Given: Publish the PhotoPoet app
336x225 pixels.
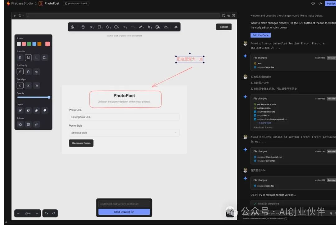Looking at the screenshot, I should (x=331, y=3).
